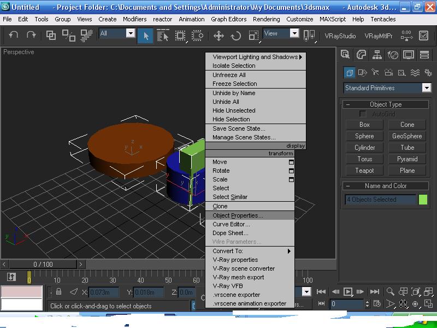Undo the last action via toolbar arrow
The image size is (437, 328).
tap(13, 36)
